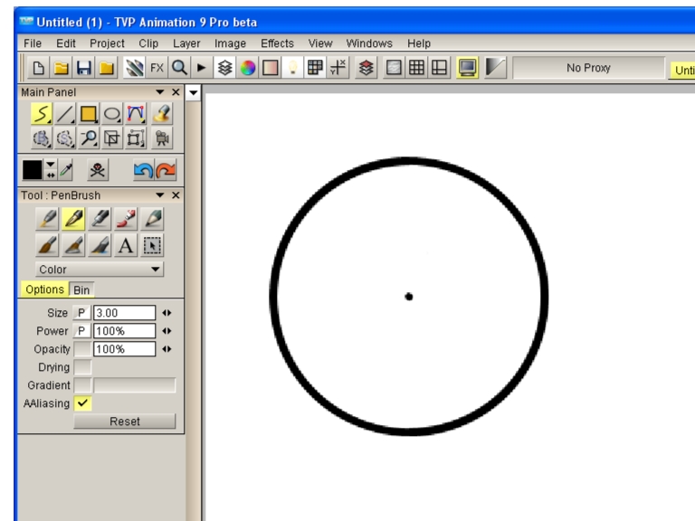
Task: Save the project with floppy disk icon
Action: 84,68
